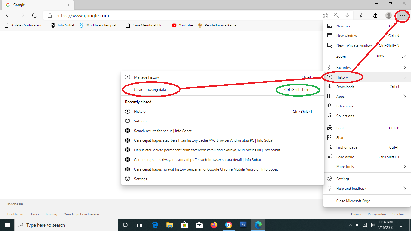
Task: Open the Favorites list toolbar icon
Action: [362, 15]
